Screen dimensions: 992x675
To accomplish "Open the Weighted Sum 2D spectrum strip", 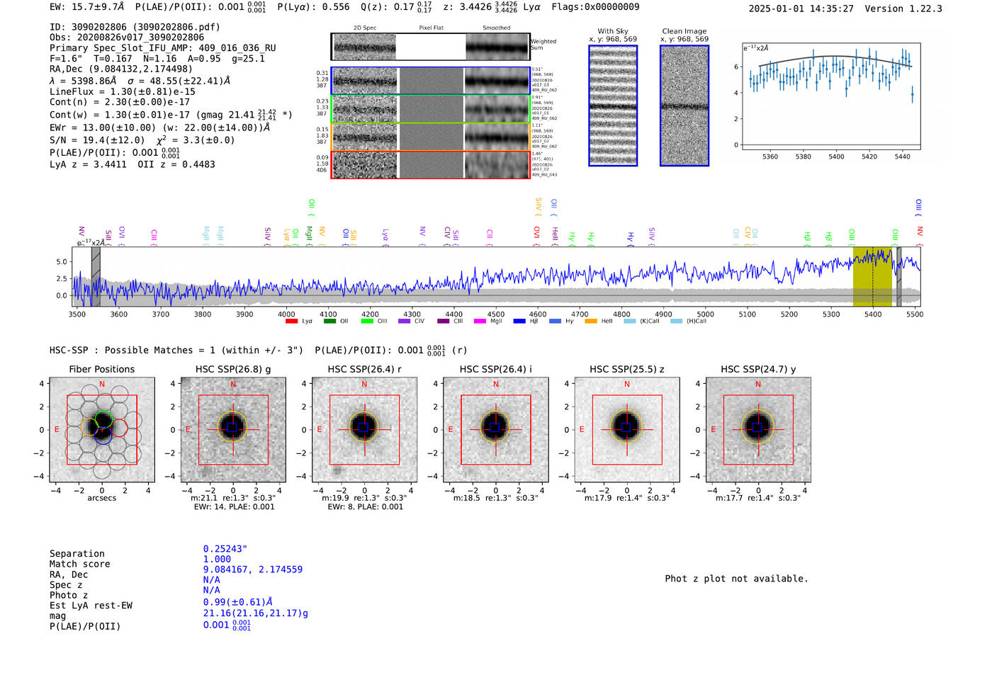I will 430,47.
